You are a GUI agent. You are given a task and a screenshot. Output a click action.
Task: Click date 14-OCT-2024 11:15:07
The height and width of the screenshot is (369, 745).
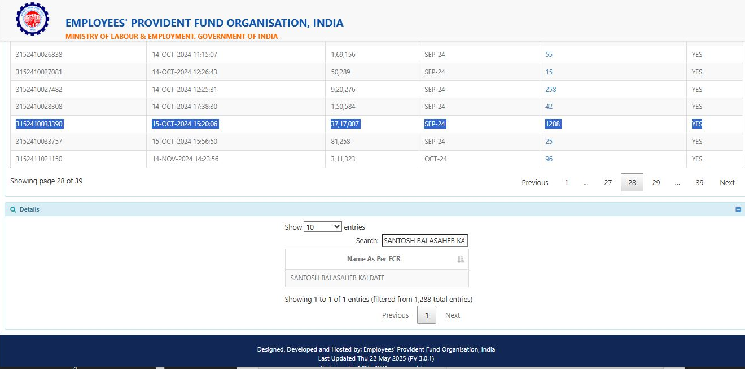click(x=185, y=55)
